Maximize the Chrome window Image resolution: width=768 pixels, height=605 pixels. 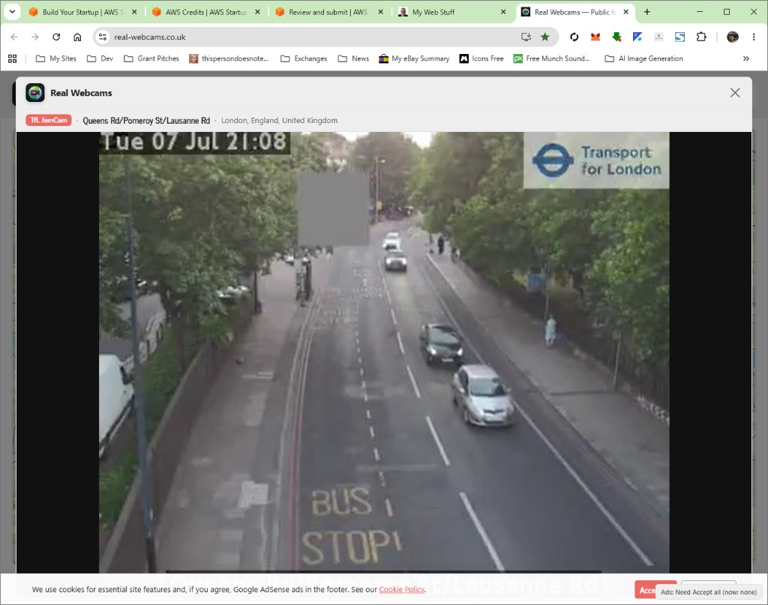[x=727, y=12]
